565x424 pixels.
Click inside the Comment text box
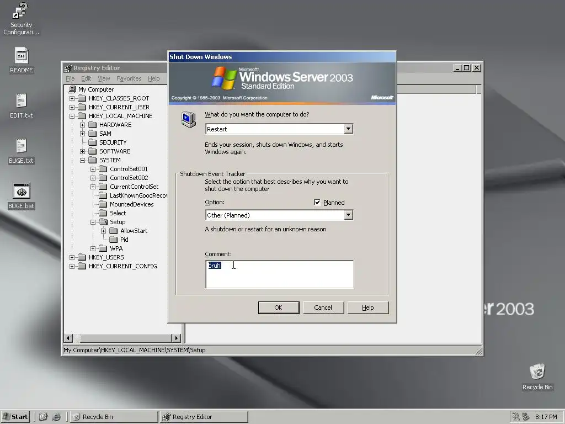[280, 274]
